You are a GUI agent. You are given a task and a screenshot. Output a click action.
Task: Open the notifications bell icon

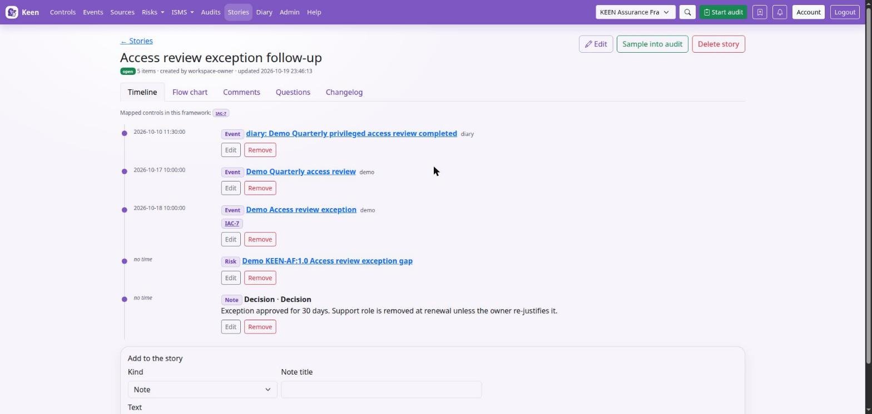[x=780, y=12]
